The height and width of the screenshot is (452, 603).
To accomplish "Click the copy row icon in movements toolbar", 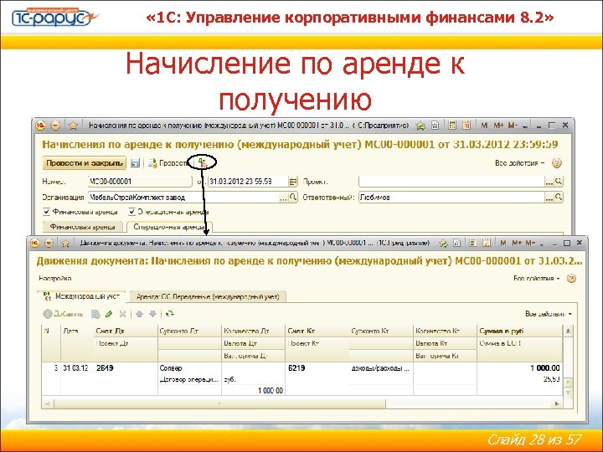I will 95,315.
